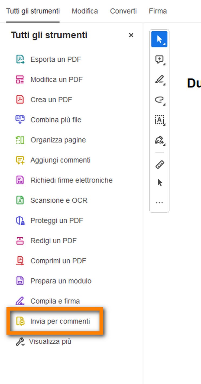Click Esporta un PDF

pyautogui.click(x=56, y=59)
